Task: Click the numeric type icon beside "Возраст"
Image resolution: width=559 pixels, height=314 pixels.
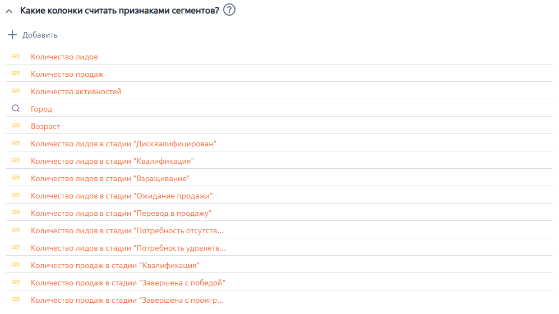Action: pyautogui.click(x=16, y=126)
